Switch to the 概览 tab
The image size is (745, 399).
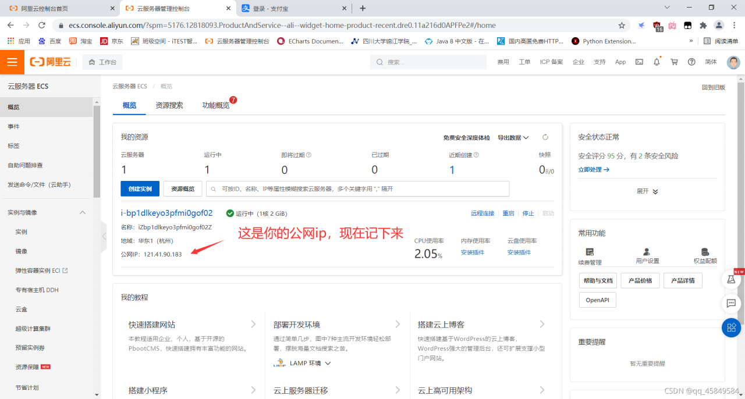click(129, 105)
